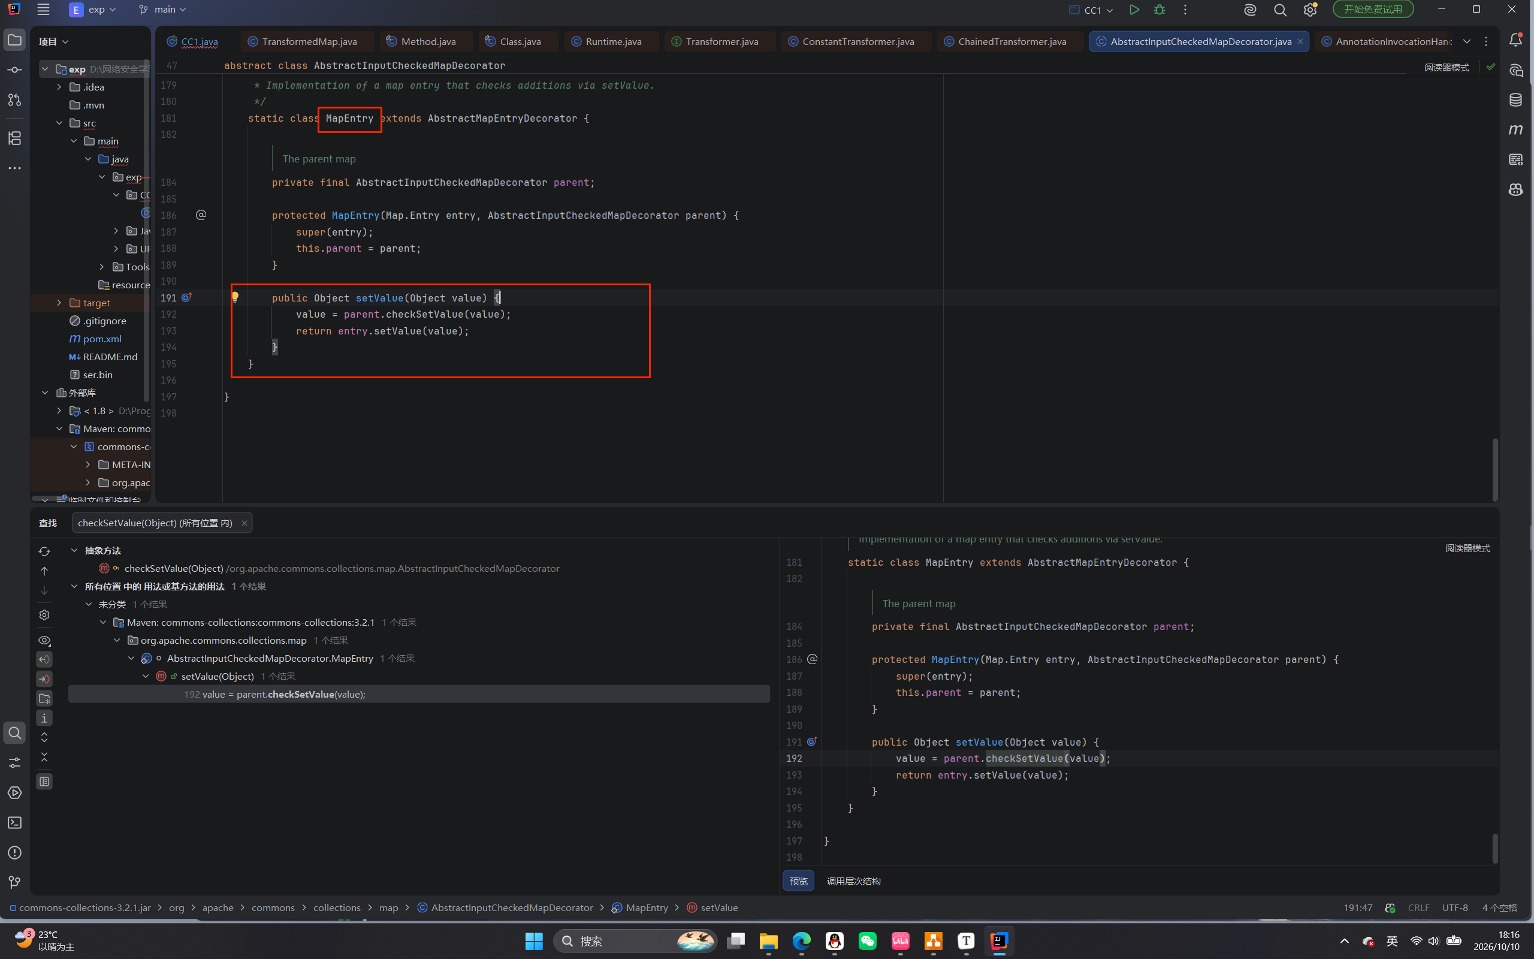Select the call hierarchy tab

point(853,881)
